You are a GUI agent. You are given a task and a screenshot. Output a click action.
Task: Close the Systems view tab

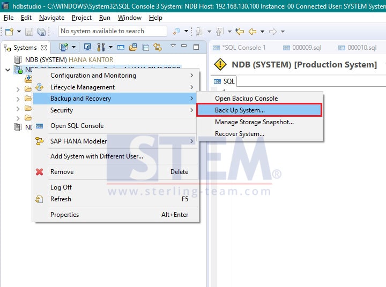click(44, 48)
